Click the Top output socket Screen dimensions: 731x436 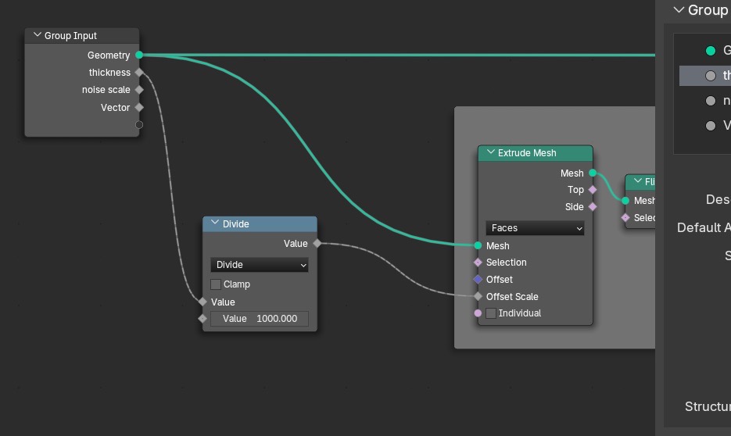(593, 190)
